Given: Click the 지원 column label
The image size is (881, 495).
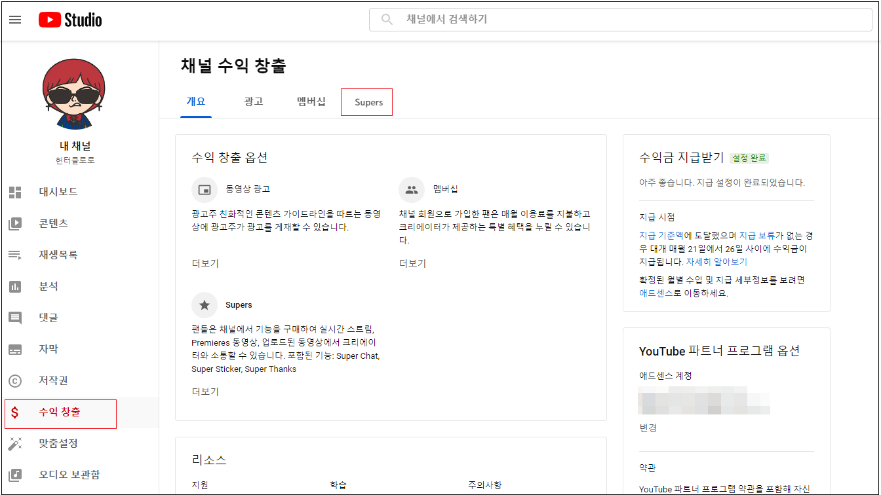Looking at the screenshot, I should [x=199, y=485].
